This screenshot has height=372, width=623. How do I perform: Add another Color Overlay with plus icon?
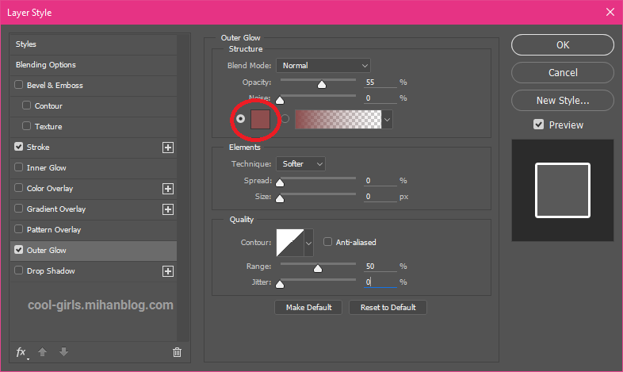click(x=168, y=189)
